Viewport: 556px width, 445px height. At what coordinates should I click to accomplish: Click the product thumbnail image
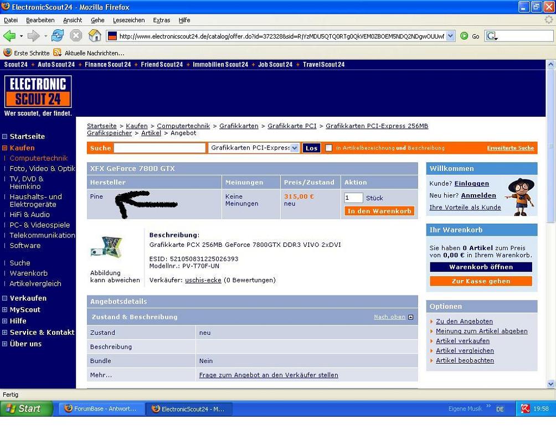click(x=106, y=247)
